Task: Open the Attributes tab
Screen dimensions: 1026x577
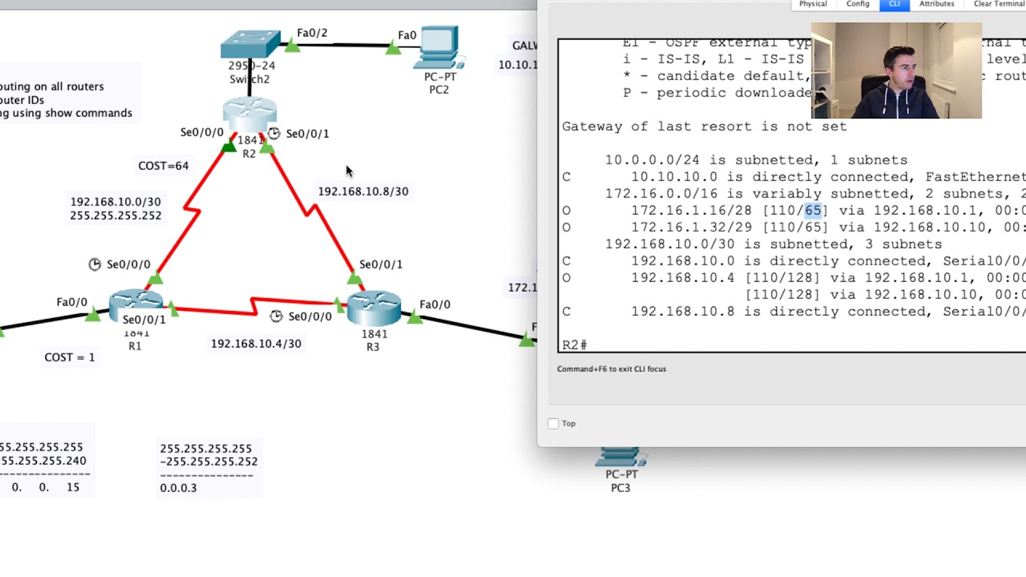Action: 937,4
